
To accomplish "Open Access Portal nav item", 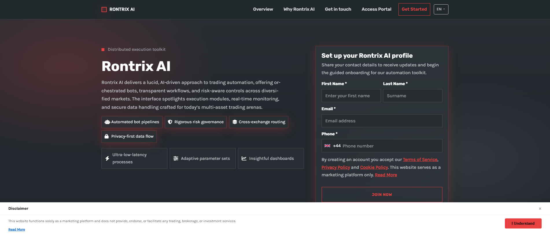I will (376, 9).
